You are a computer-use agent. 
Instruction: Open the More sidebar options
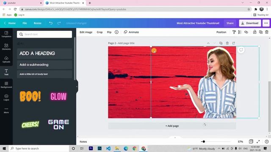[x=6, y=110]
